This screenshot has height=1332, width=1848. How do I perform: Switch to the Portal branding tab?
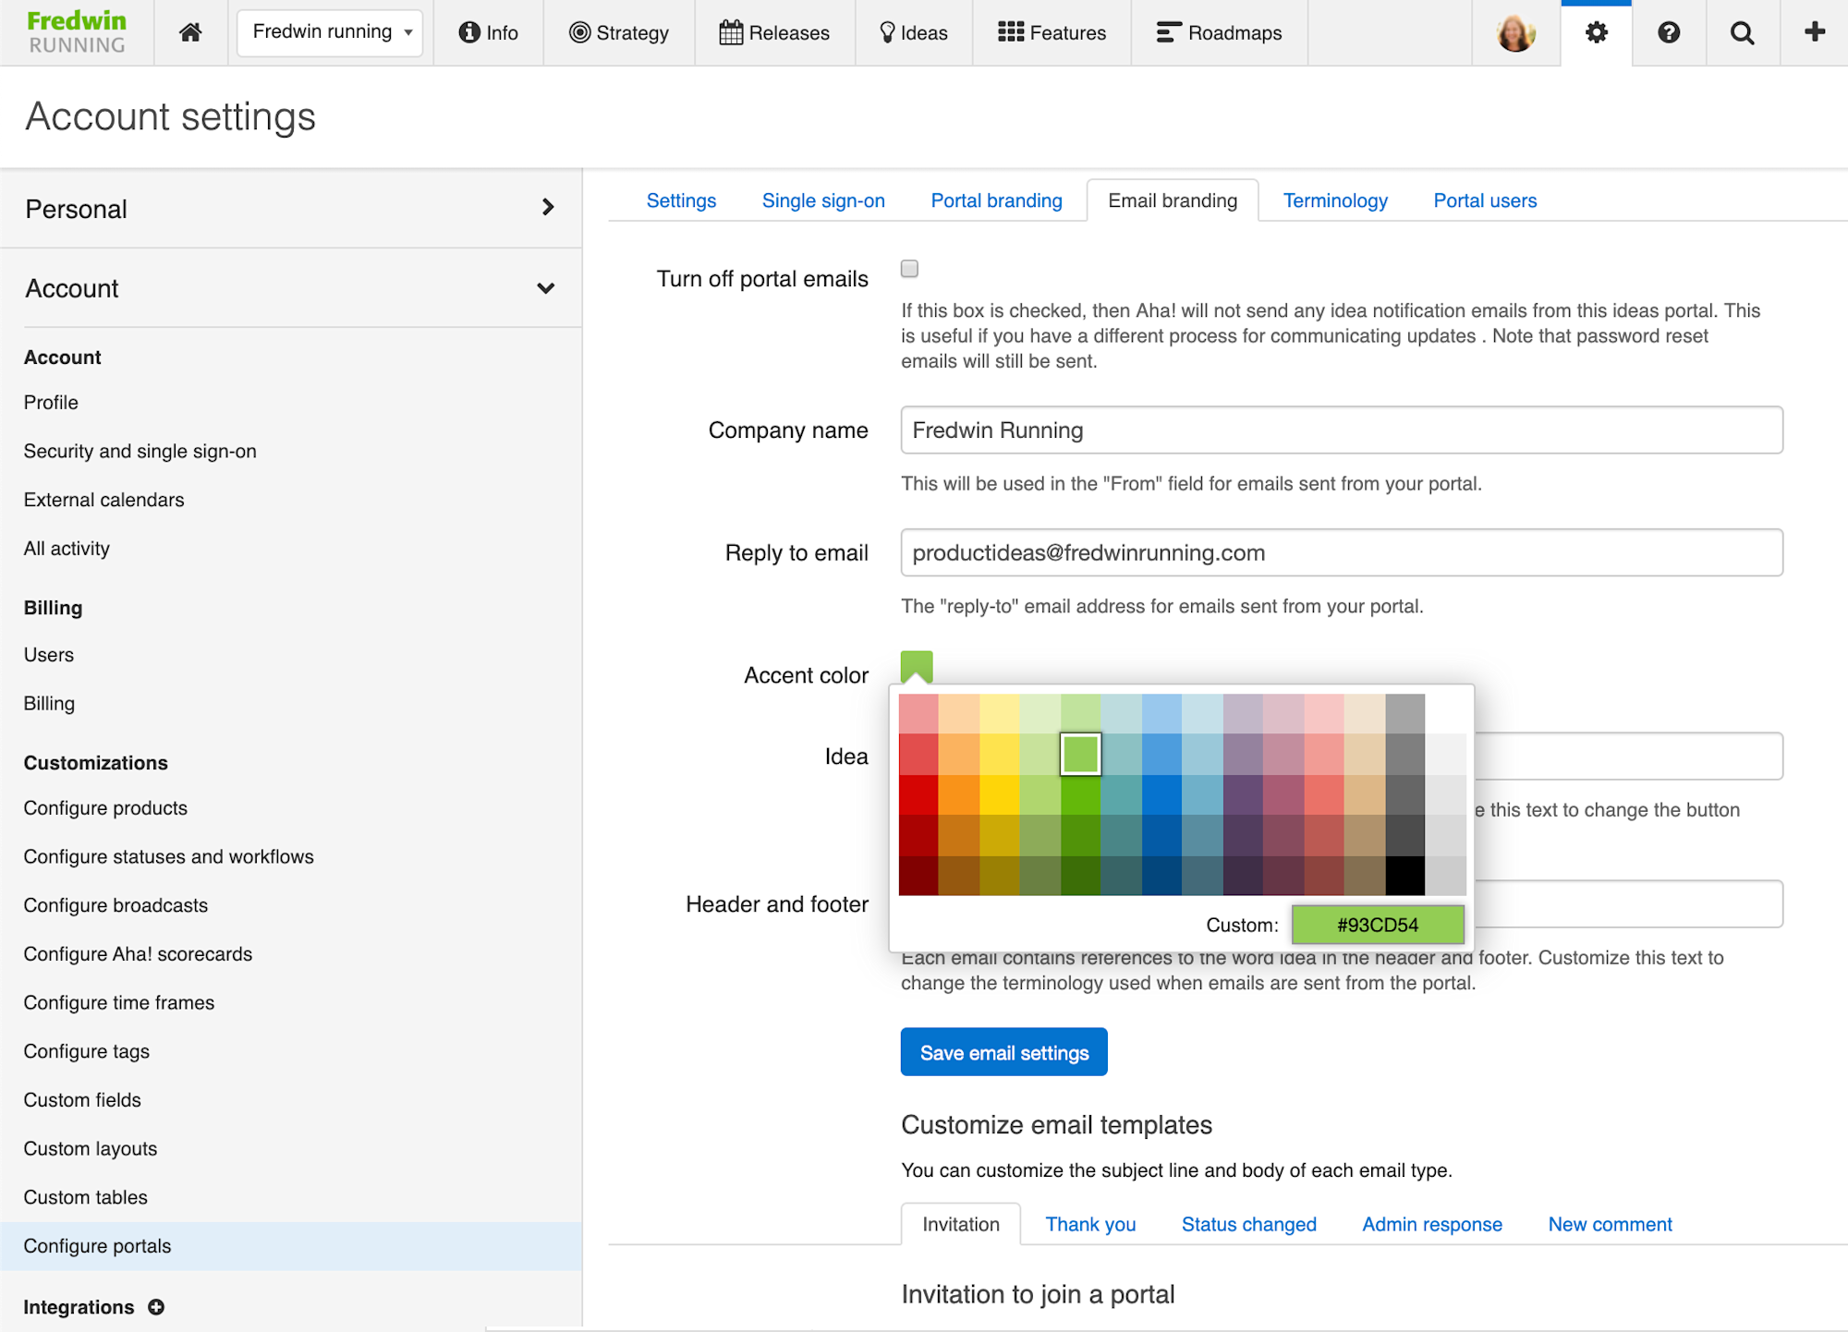pyautogui.click(x=996, y=200)
